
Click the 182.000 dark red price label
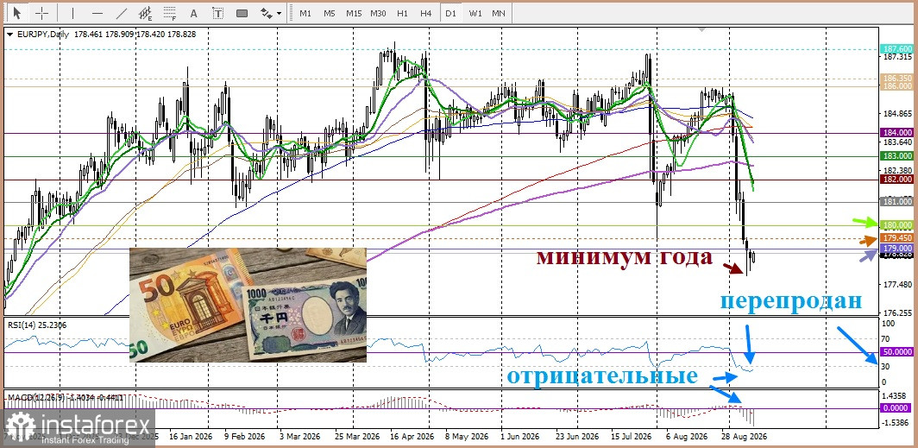point(896,180)
